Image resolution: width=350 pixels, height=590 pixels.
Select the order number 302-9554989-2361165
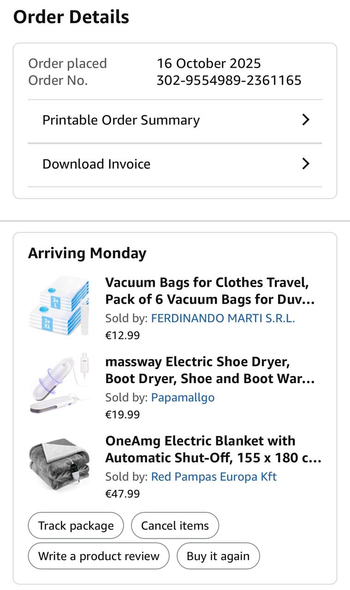(229, 81)
